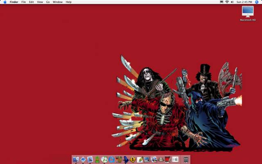The width and height of the screenshot is (262, 164).
Task: Open the grey hat-shaped icon in Dock
Action: (161, 159)
